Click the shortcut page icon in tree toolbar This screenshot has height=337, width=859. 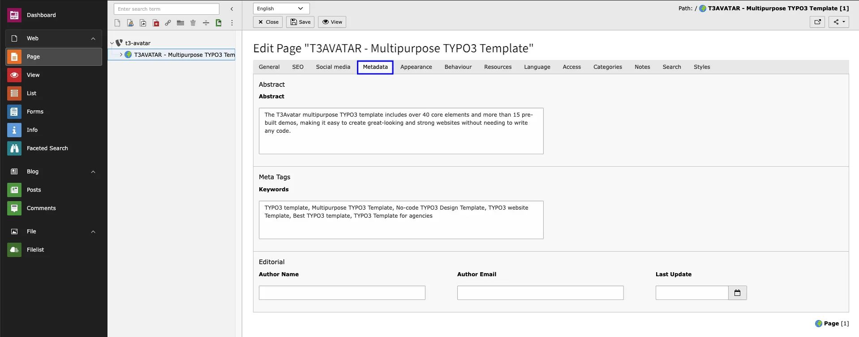tap(143, 23)
